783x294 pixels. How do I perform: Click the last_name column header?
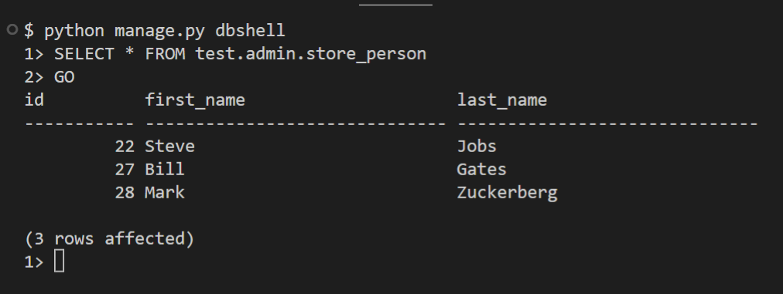[x=502, y=100]
